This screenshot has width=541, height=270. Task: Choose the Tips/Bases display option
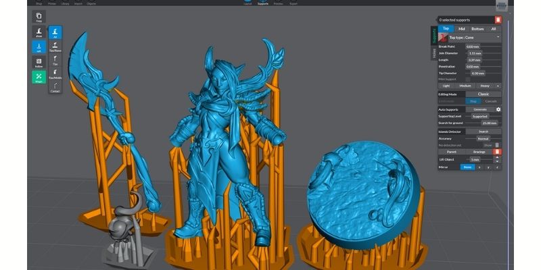click(55, 47)
